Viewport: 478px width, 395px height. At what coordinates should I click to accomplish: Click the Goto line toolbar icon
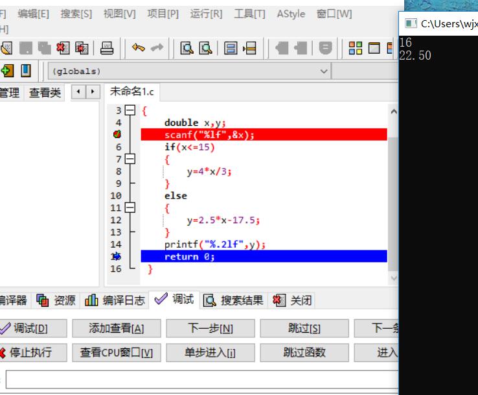coord(249,48)
